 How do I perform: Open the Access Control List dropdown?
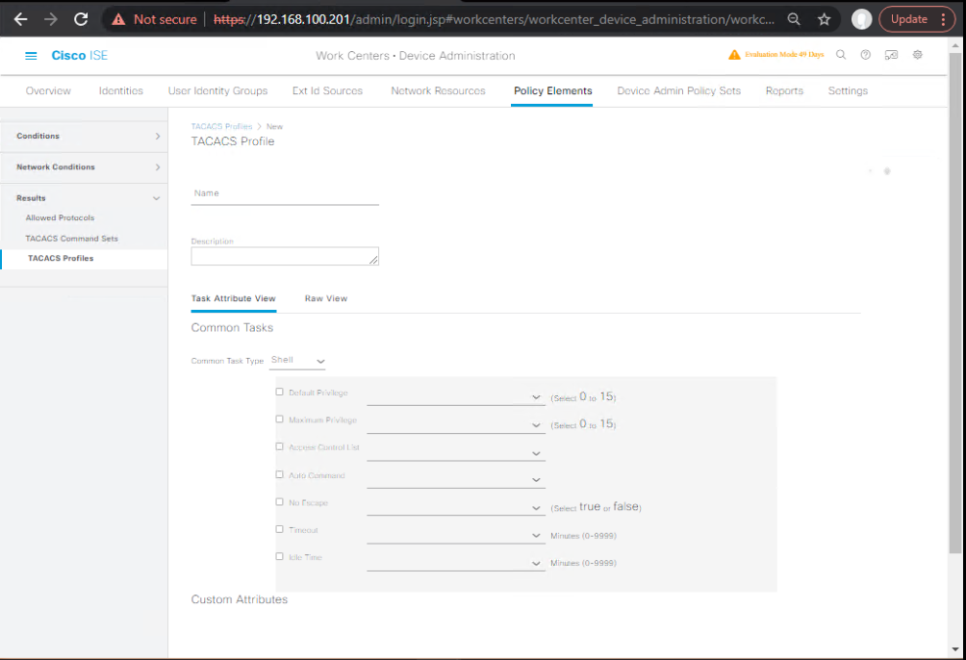(456, 452)
